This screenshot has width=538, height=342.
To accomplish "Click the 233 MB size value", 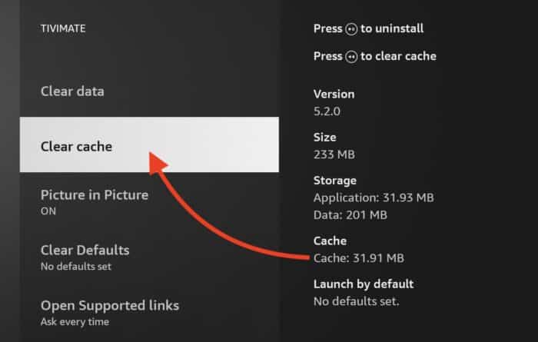I will pyautogui.click(x=334, y=154).
